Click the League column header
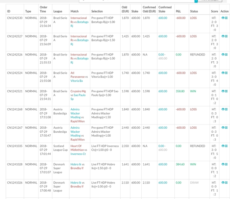 [x=57, y=11]
